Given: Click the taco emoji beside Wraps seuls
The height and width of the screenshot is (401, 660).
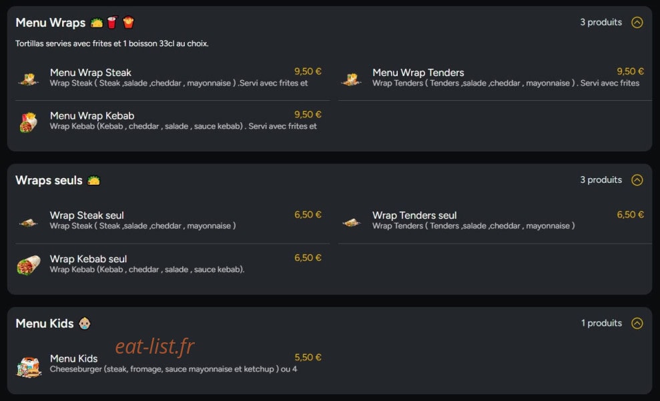Looking at the screenshot, I should pos(93,181).
